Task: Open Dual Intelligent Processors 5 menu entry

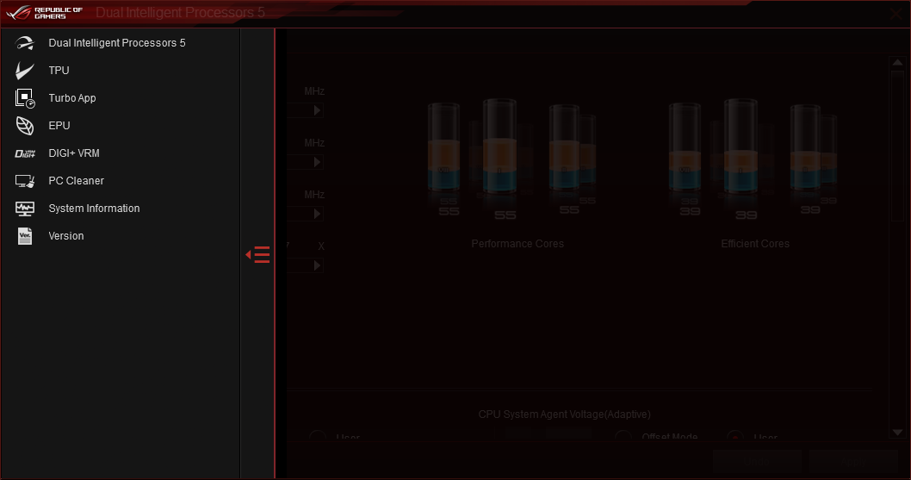Action: 117,43
